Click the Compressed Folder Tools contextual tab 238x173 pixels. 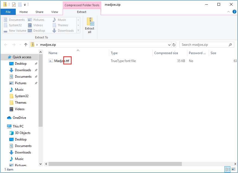pos(82,5)
